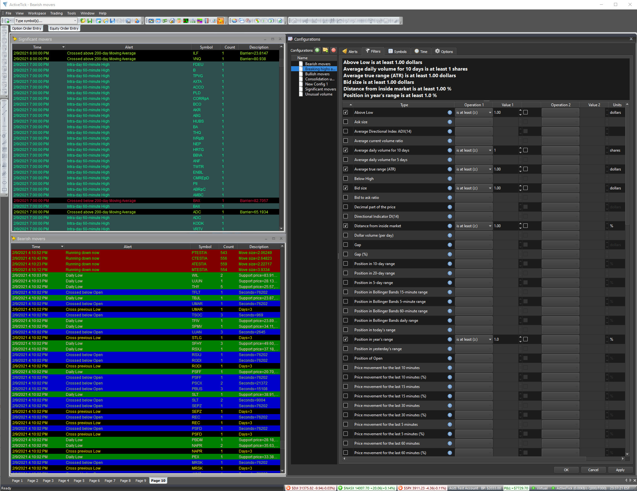
Task: Click info icon for Below High filter
Action: (450, 179)
